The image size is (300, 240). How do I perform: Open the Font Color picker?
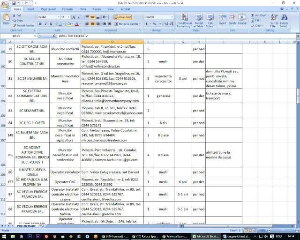coord(77,24)
